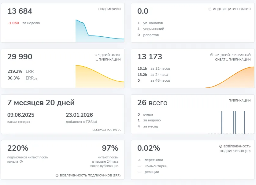Click help icon next to Индекс цитирования
This screenshot has height=185, width=256.
coord(210,9)
